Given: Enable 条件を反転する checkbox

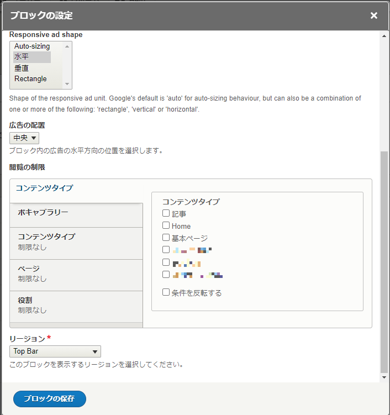Looking at the screenshot, I should pyautogui.click(x=166, y=292).
